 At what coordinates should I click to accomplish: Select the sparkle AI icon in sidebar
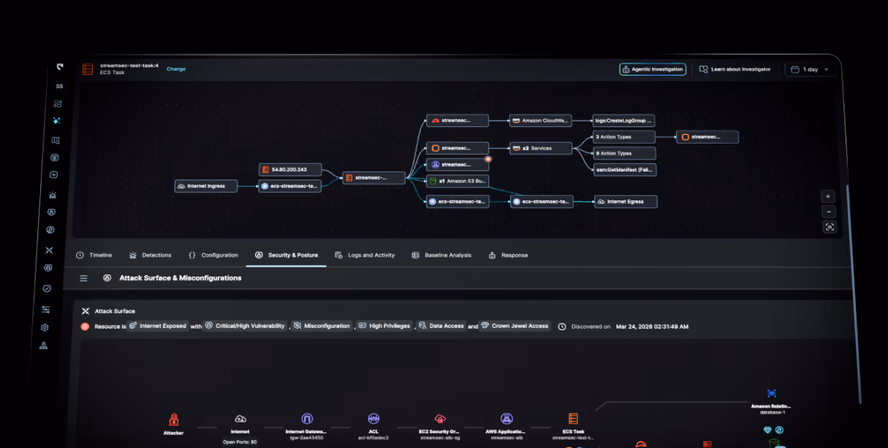(57, 121)
